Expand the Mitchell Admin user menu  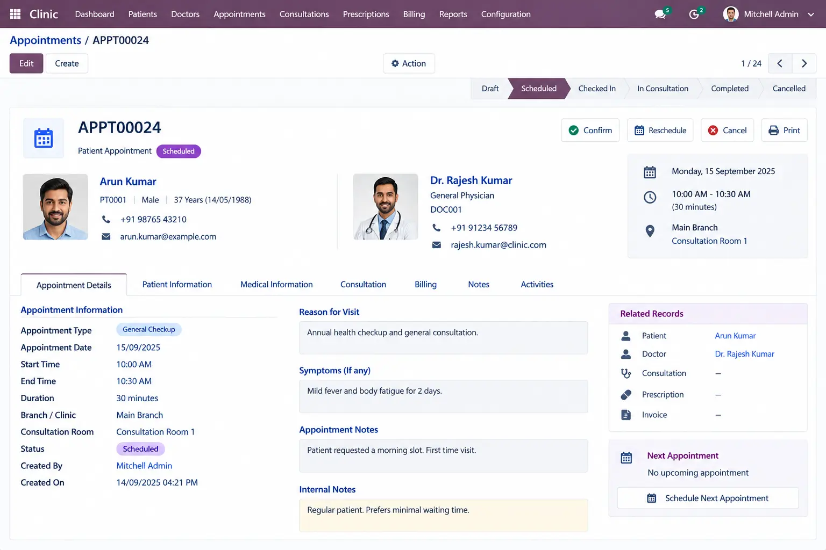[x=769, y=14]
